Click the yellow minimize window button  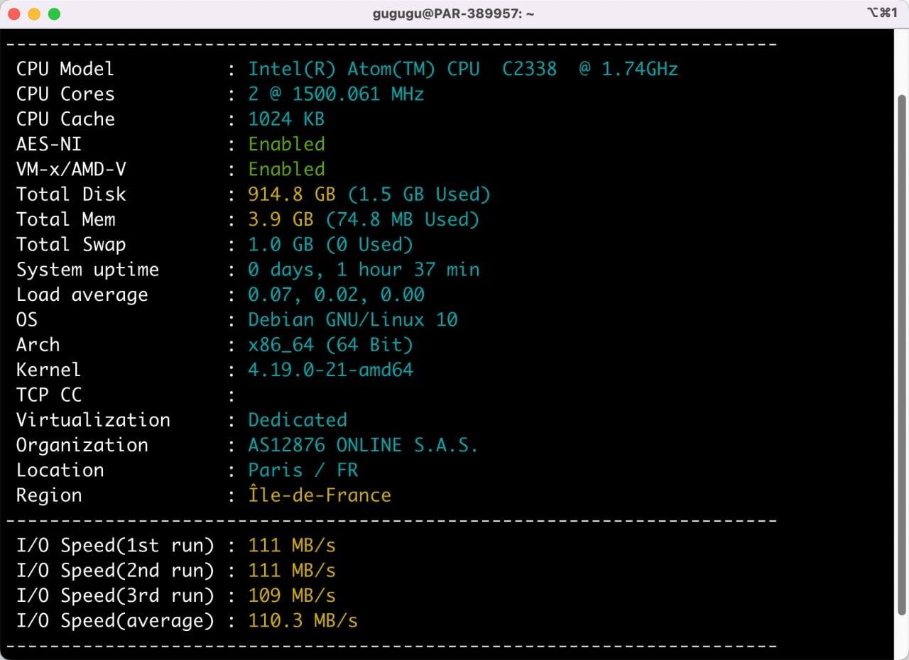click(33, 14)
